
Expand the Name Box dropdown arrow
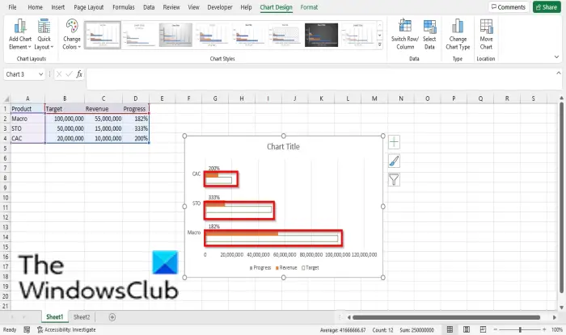pos(40,74)
